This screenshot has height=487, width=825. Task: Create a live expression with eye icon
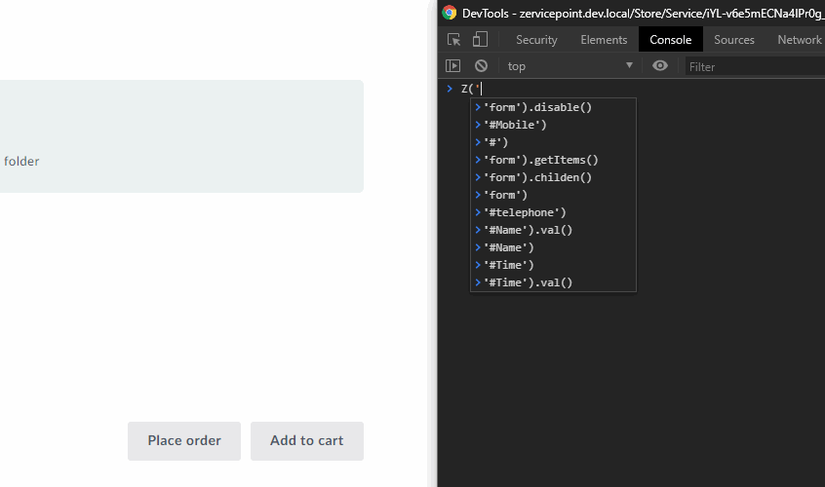coord(660,66)
